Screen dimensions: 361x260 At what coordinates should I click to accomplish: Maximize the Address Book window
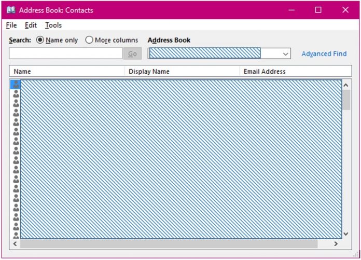[318, 10]
